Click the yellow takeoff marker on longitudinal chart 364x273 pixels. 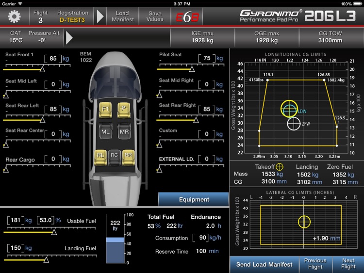click(289, 109)
